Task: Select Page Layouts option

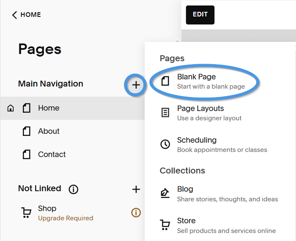Action: 200,113
